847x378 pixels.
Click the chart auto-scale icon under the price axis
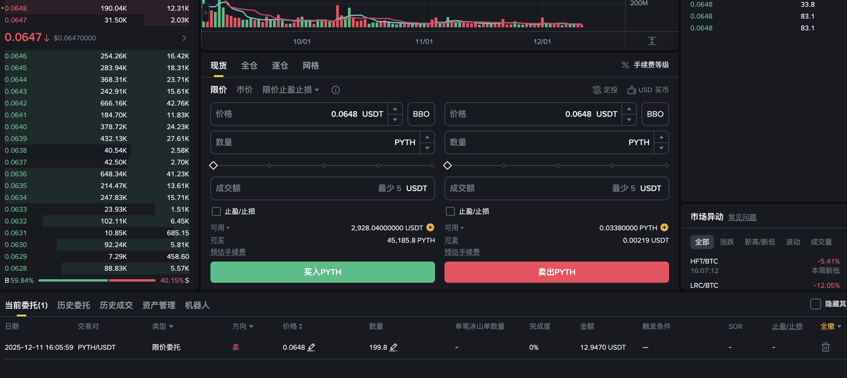651,41
